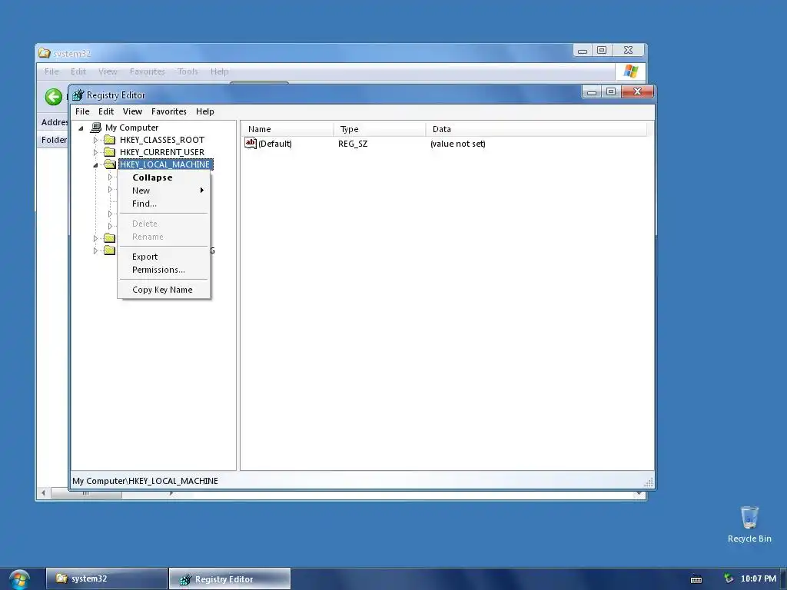Minimize the system32 window

click(583, 50)
